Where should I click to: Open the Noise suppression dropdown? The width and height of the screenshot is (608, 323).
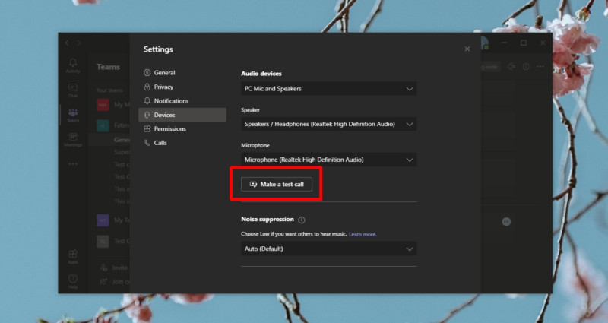[329, 249]
